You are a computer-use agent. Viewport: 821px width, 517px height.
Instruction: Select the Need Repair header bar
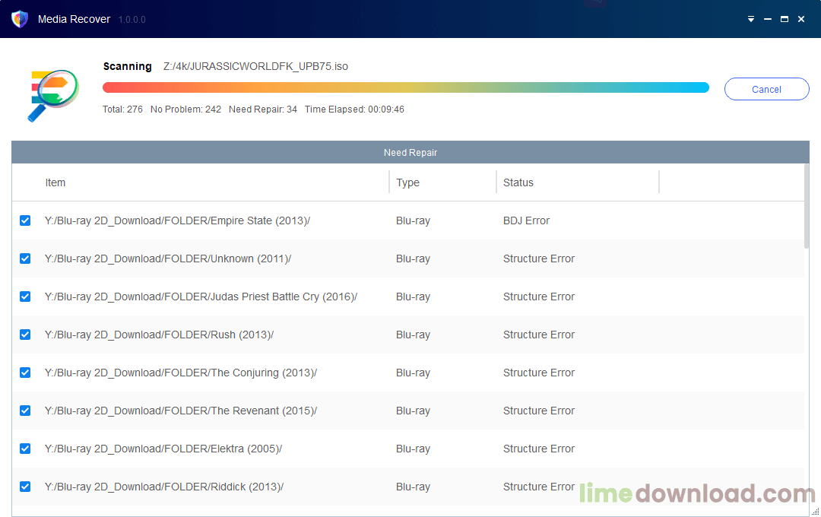(410, 152)
